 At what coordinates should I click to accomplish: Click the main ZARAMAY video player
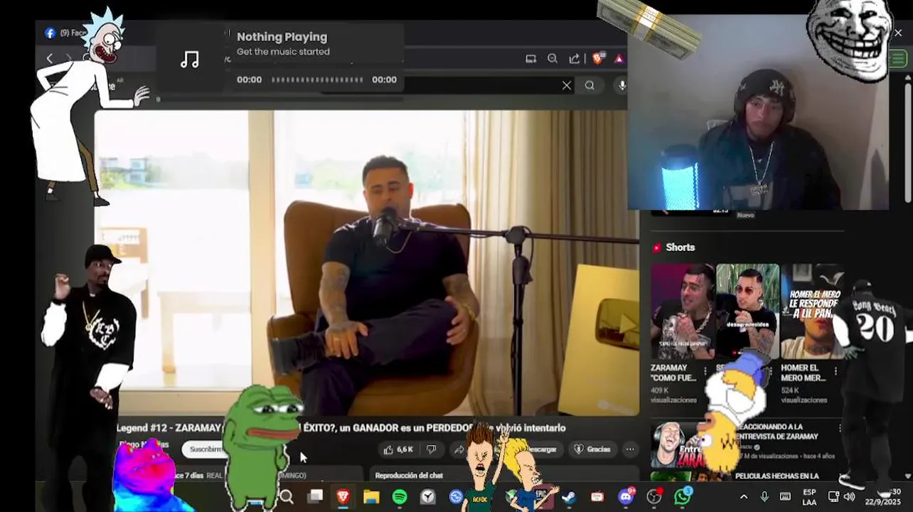(x=367, y=262)
